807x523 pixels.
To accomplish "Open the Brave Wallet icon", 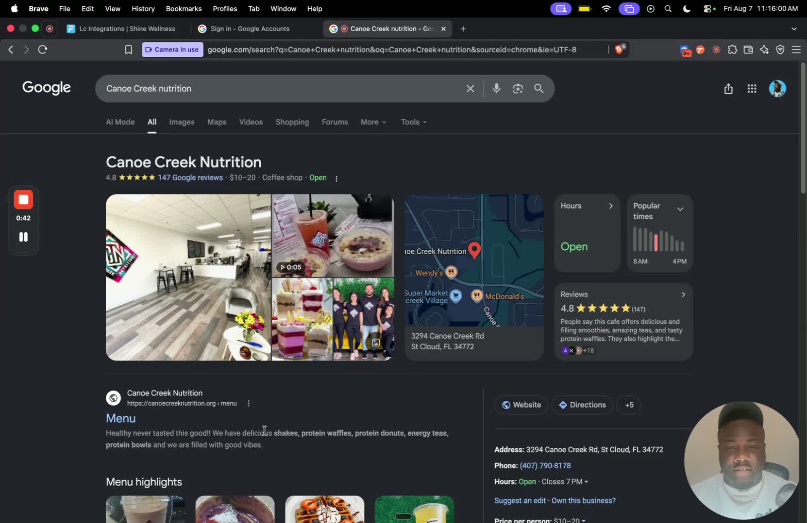I will 748,49.
